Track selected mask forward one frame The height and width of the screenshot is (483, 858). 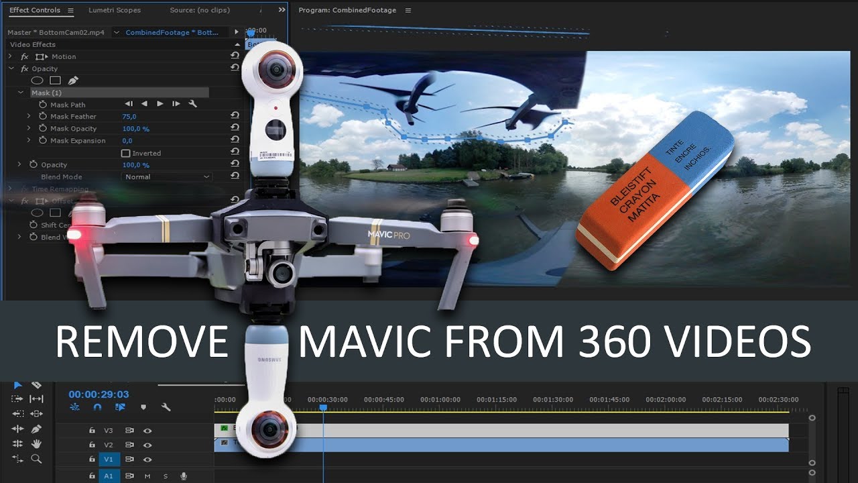[x=176, y=104]
